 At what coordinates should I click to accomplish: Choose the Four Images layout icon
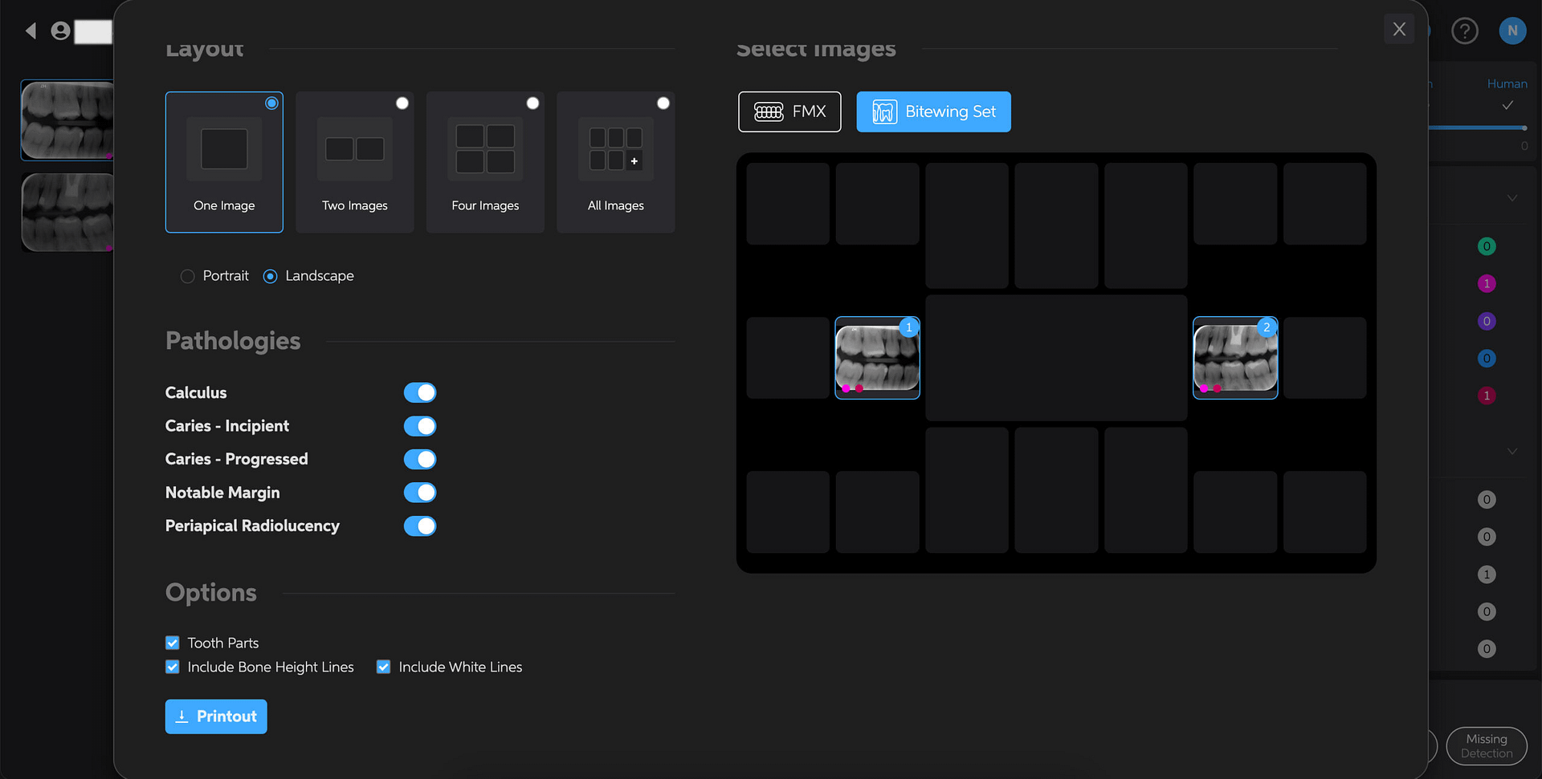(485, 149)
